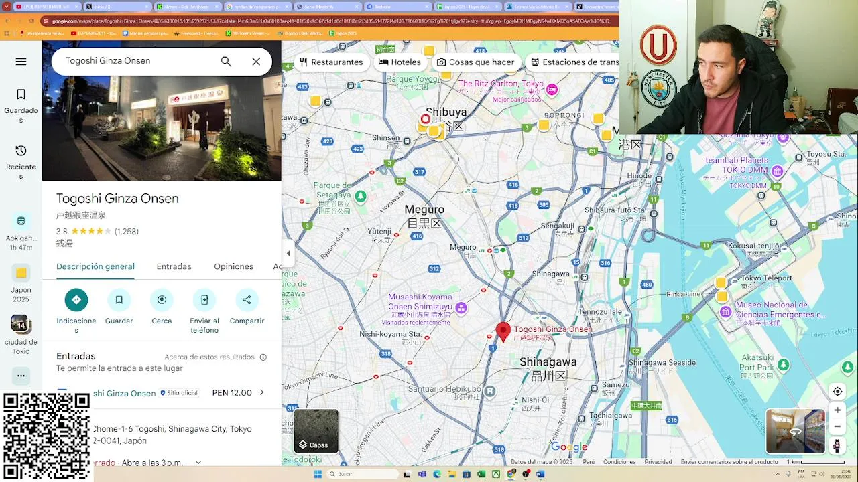Image resolution: width=858 pixels, height=482 pixels.
Task: Reload the page with browser refresh
Action: point(32,21)
